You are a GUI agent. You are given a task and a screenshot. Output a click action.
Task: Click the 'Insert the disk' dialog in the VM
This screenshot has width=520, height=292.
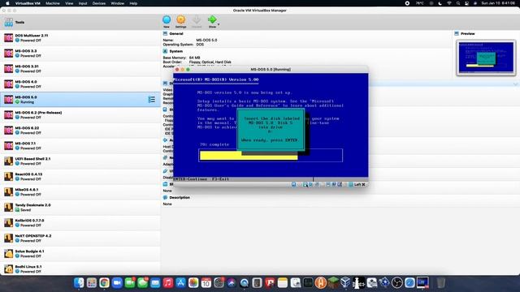point(271,130)
